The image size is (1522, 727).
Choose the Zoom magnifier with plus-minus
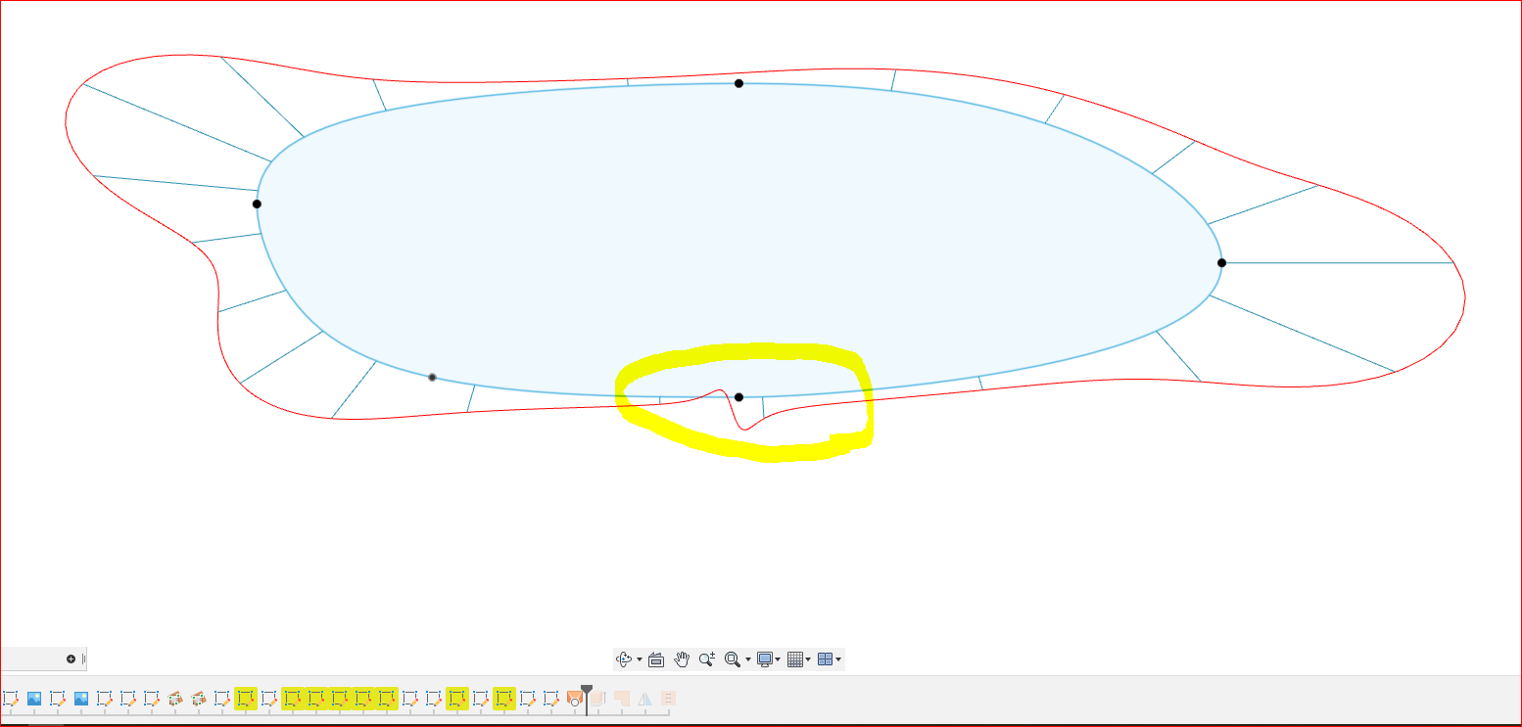tap(707, 659)
